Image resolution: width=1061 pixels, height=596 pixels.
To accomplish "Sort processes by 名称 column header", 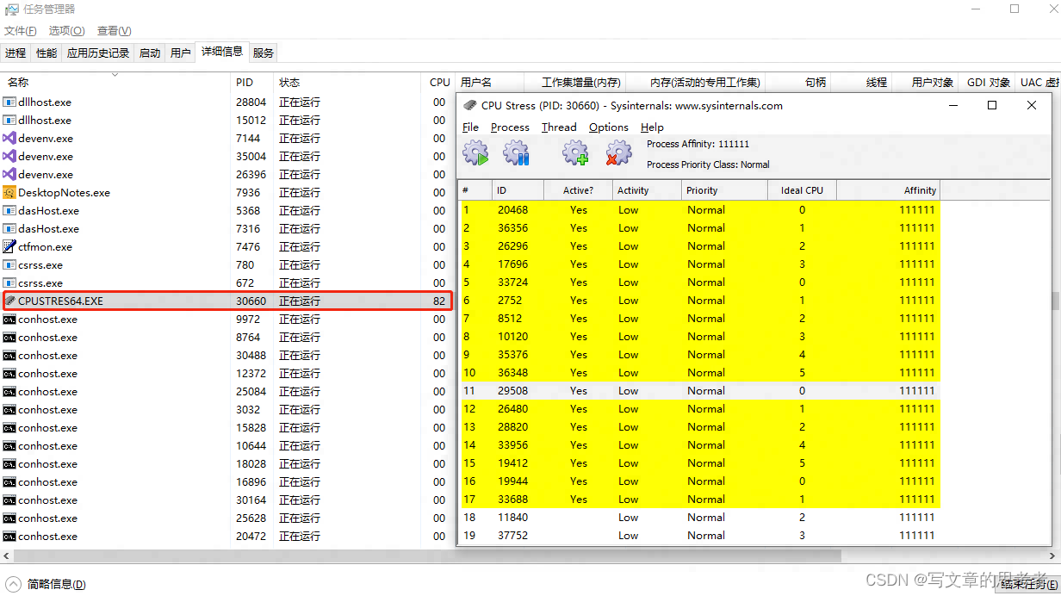I will coord(115,82).
